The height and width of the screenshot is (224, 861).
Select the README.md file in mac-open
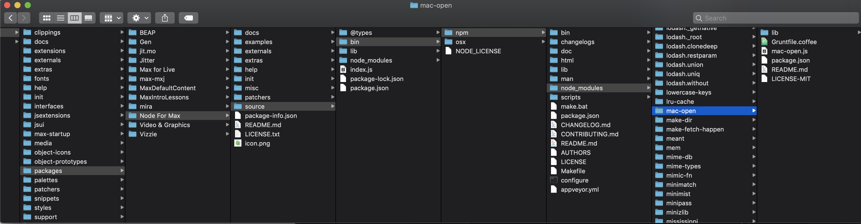789,70
